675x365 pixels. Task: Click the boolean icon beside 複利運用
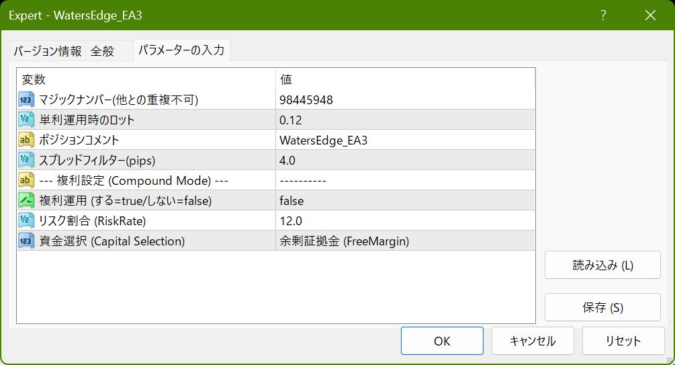click(x=26, y=200)
